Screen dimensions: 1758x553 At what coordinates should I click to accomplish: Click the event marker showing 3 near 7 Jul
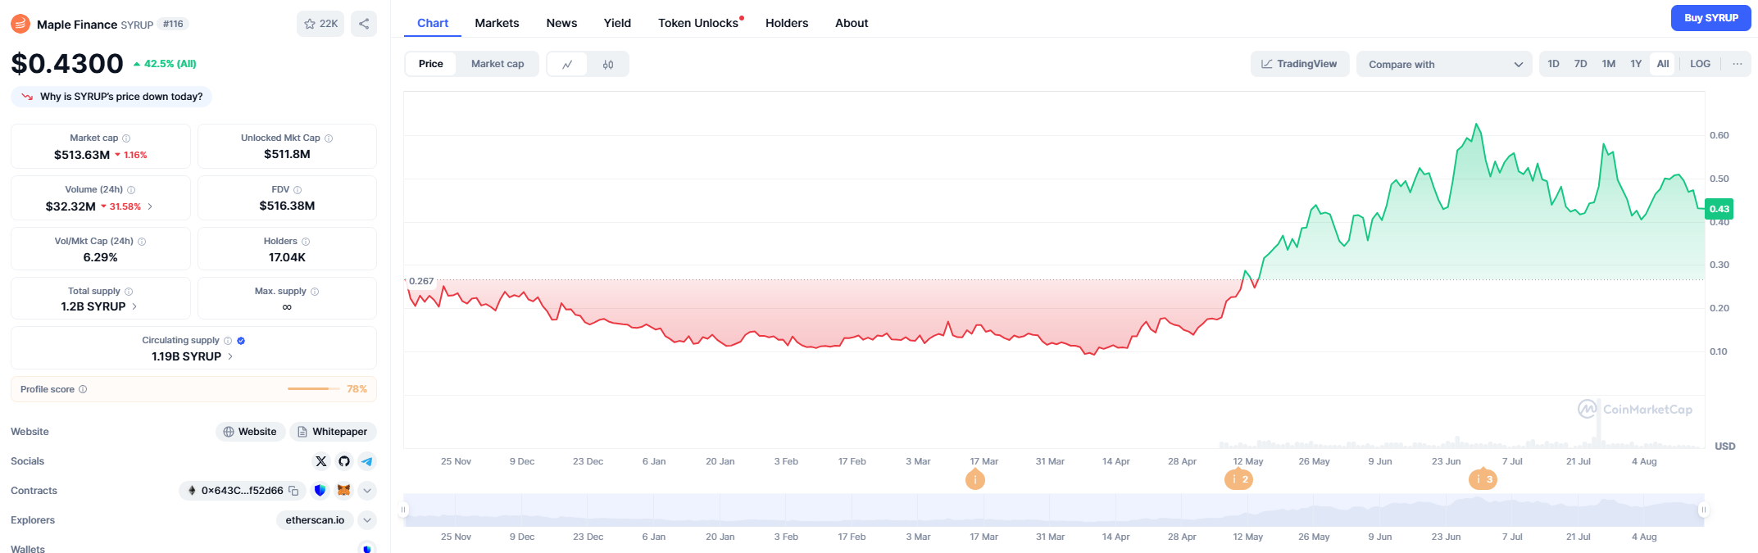(1483, 479)
